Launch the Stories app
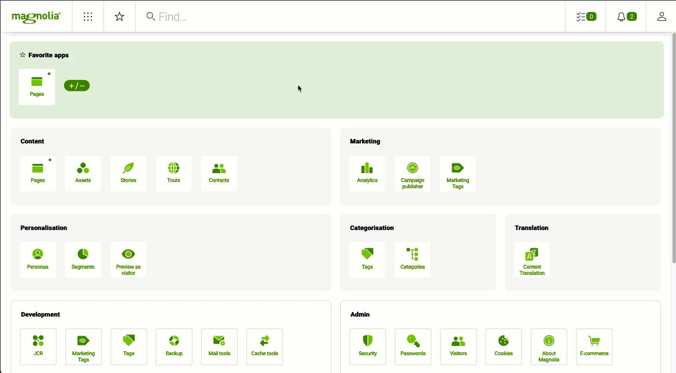The image size is (676, 373). (x=128, y=173)
